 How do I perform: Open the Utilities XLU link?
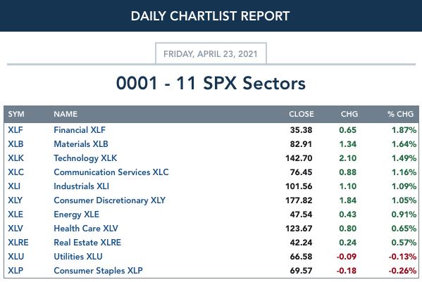click(x=78, y=257)
